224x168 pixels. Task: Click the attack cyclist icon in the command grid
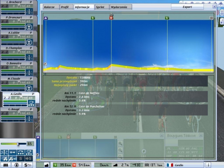(4, 159)
